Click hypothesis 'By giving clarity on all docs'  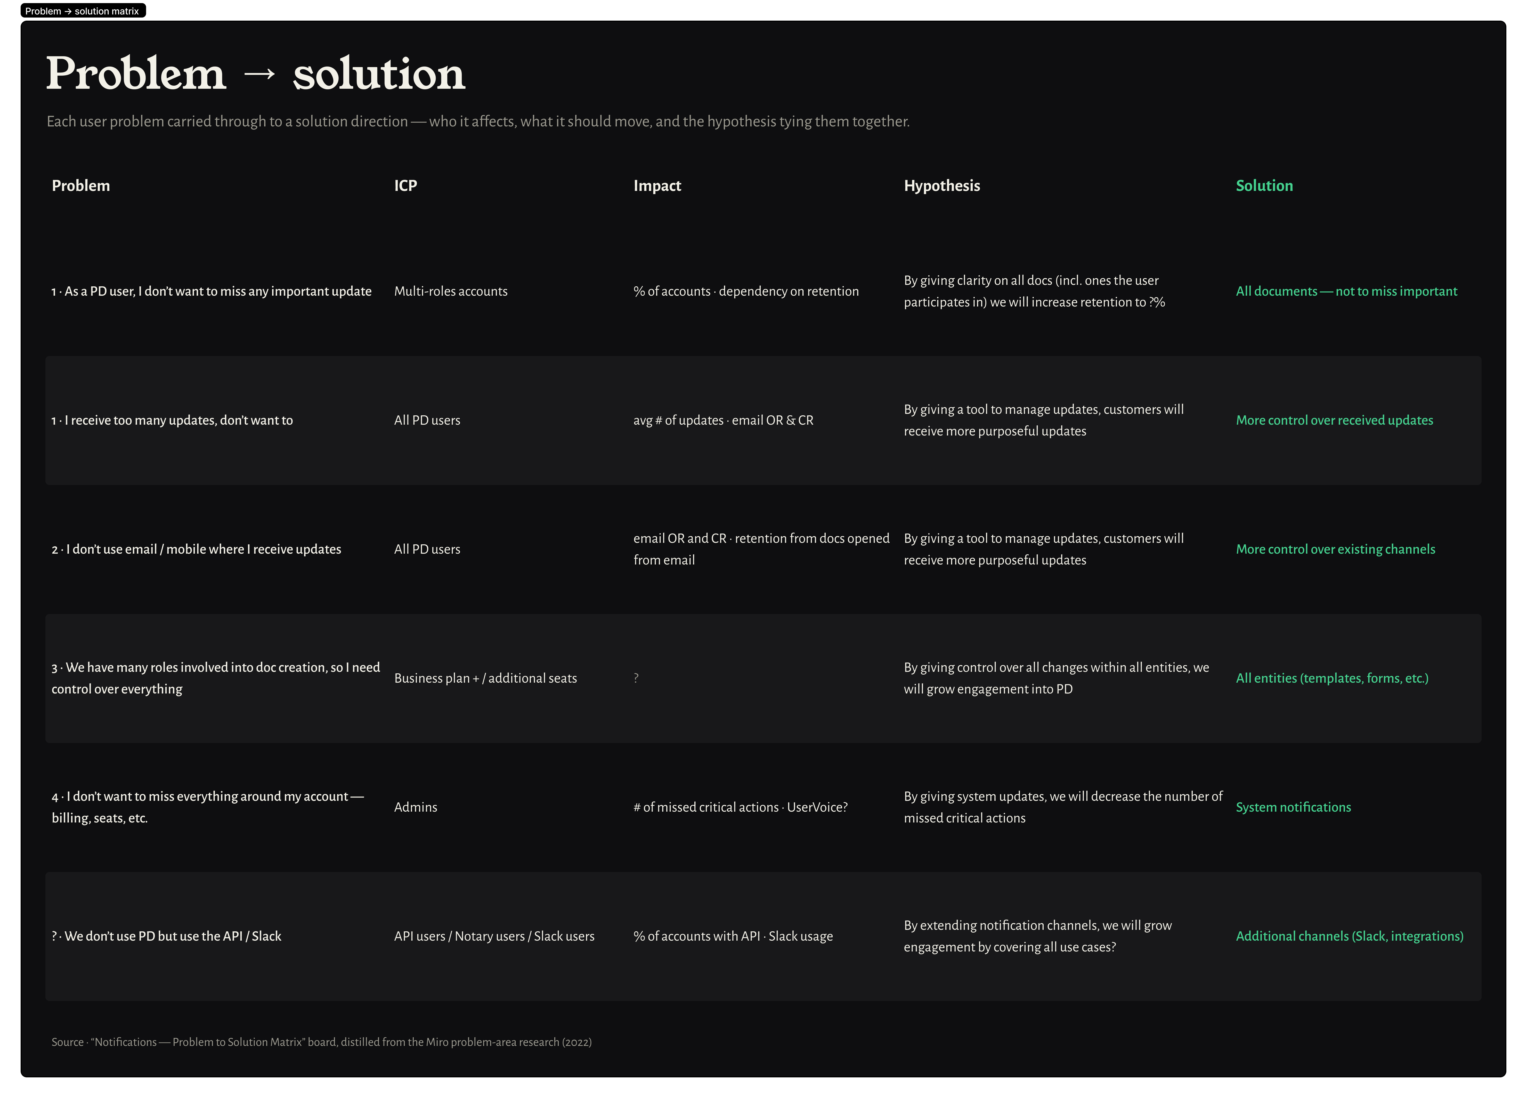[x=1035, y=292]
